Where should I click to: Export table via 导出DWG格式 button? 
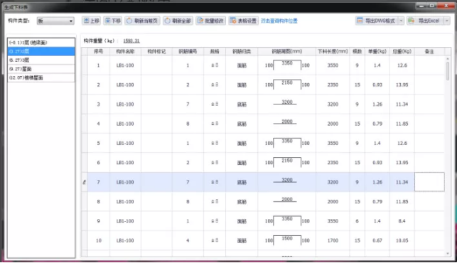pos(377,21)
